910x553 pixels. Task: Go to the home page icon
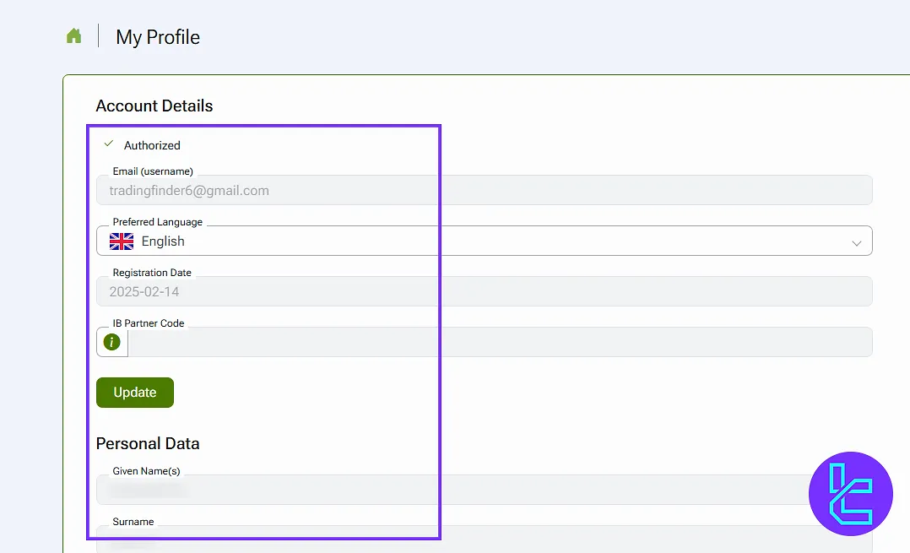[74, 36]
